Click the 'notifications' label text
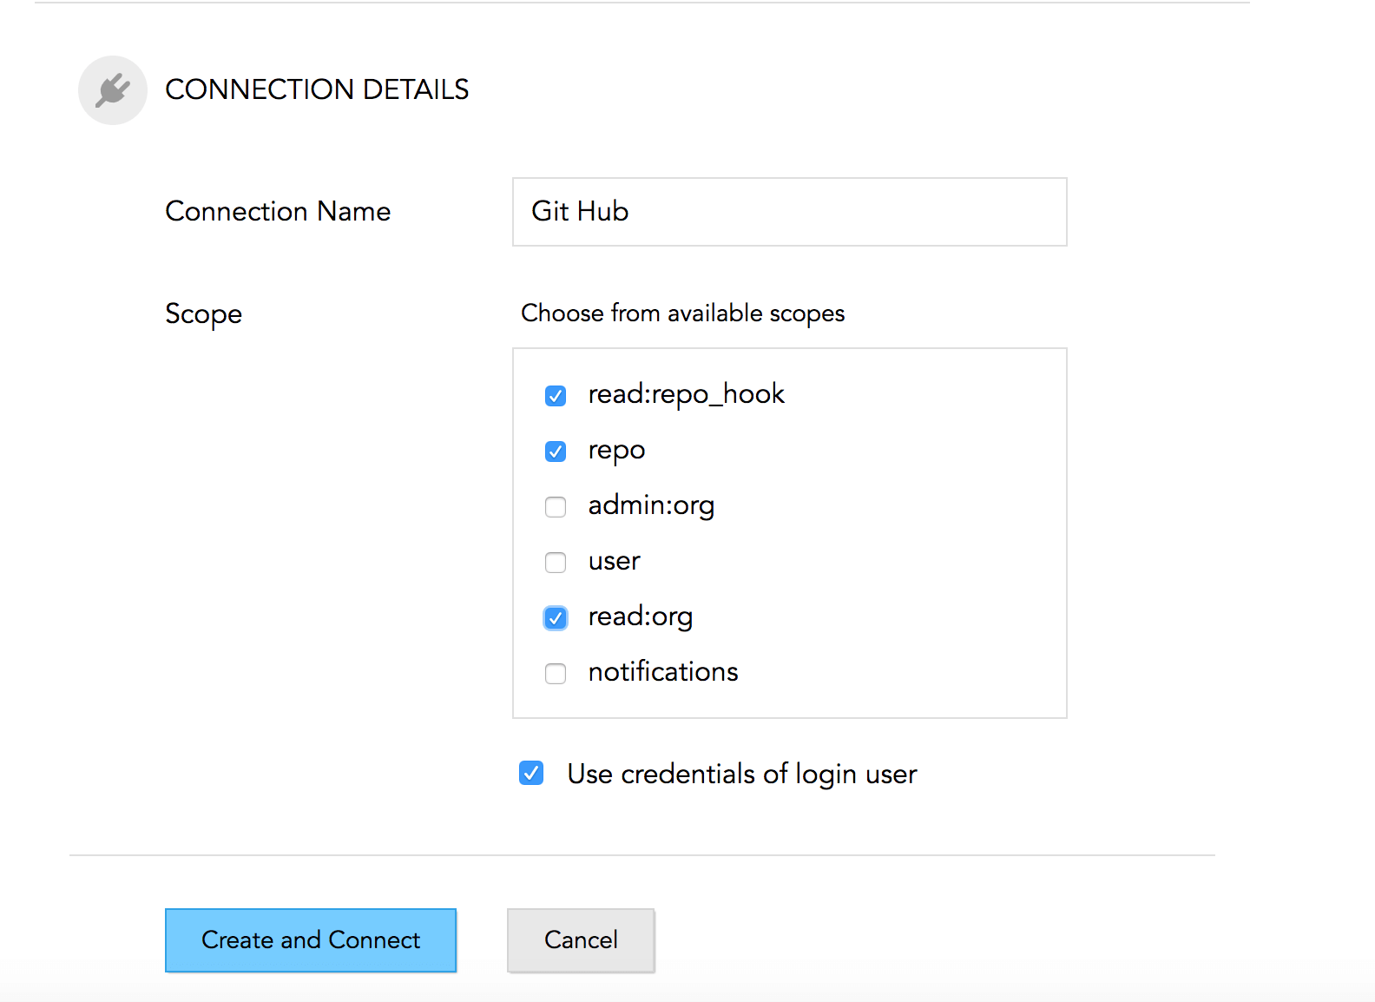Image resolution: width=1375 pixels, height=1002 pixels. click(x=663, y=672)
